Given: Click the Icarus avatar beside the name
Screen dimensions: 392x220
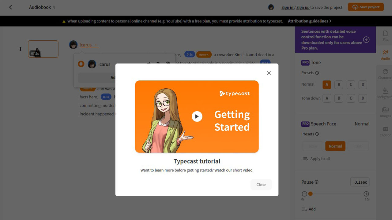Looking at the screenshot, I should (73, 45).
